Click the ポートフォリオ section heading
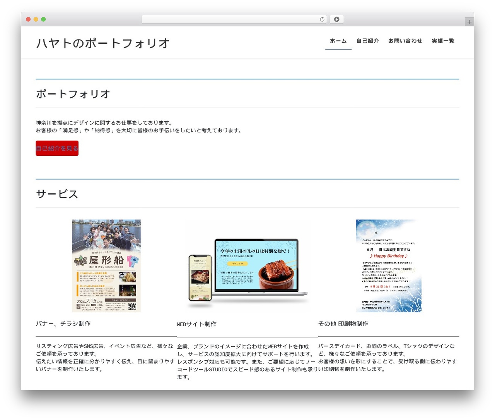 click(73, 94)
